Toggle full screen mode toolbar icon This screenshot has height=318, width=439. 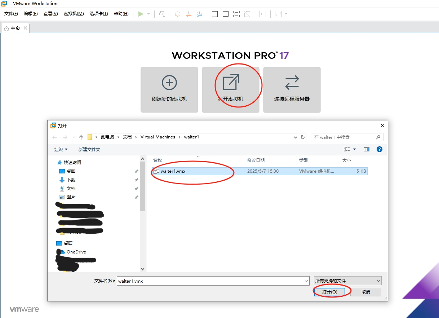tap(236, 14)
